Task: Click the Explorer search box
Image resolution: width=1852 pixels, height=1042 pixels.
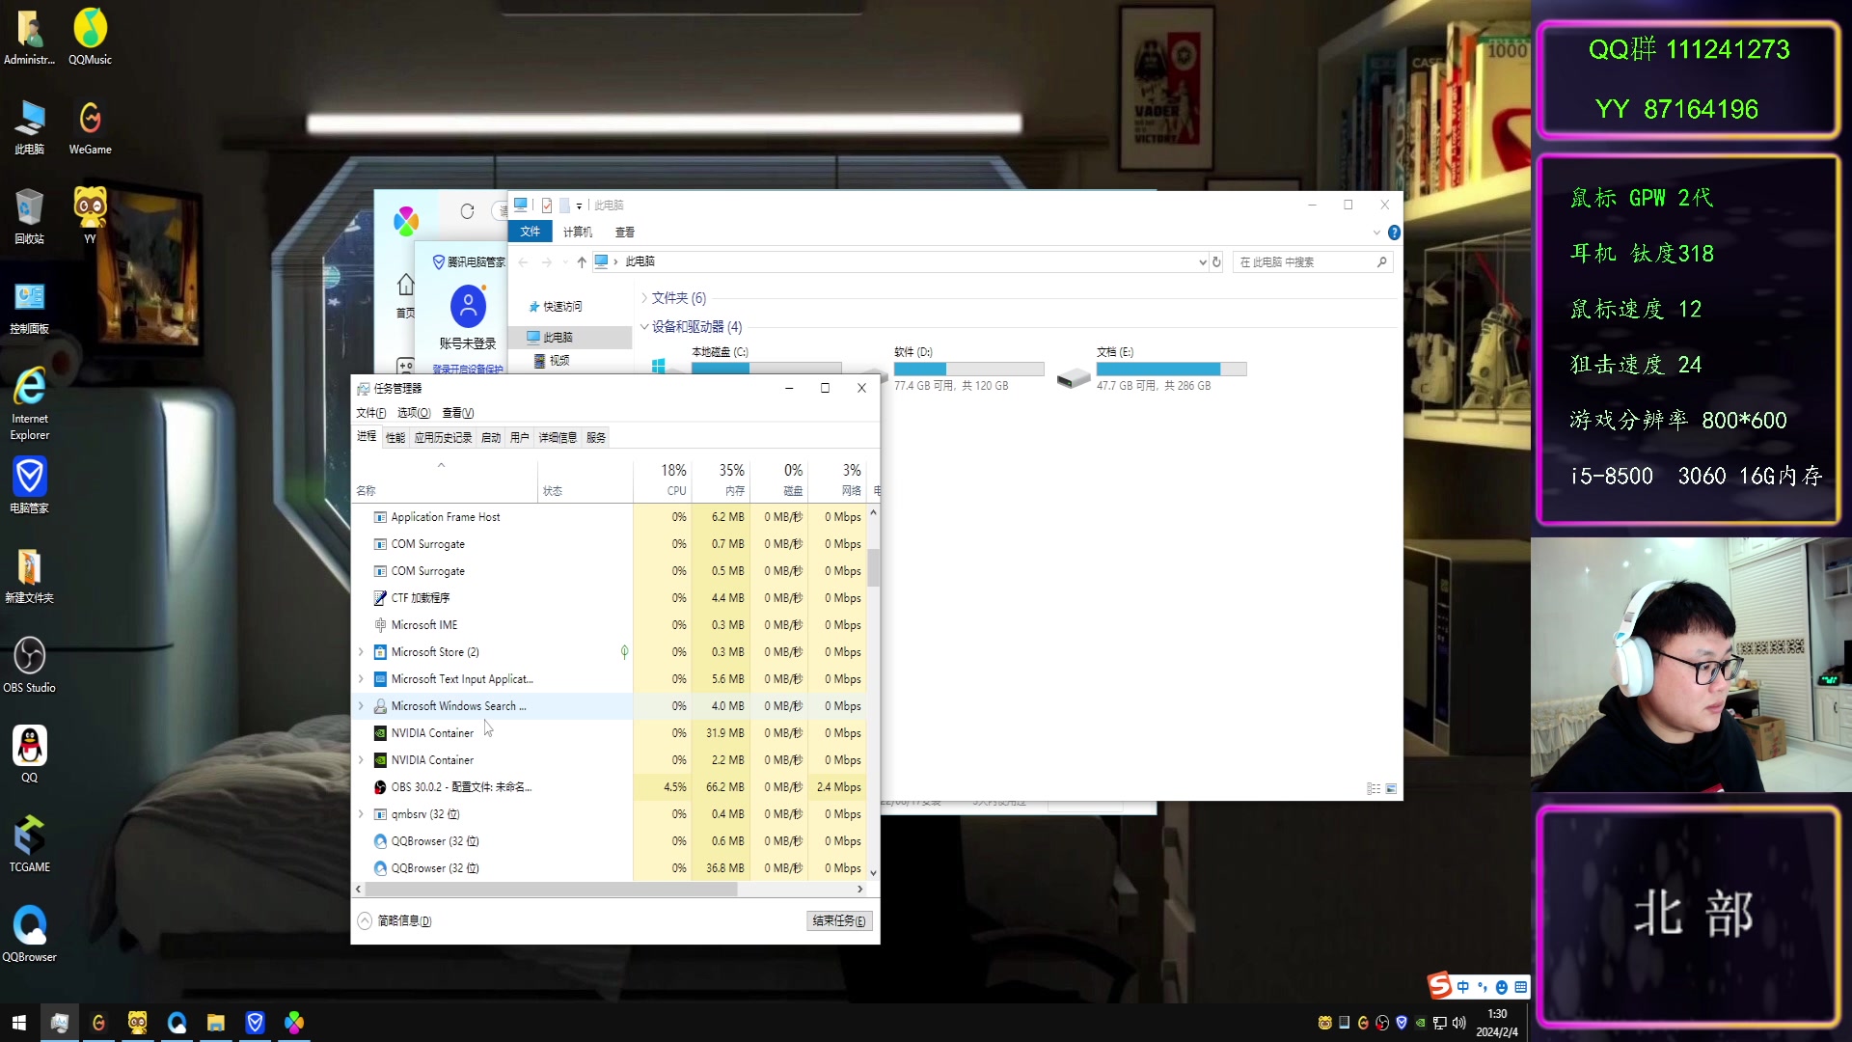Action: tap(1313, 262)
